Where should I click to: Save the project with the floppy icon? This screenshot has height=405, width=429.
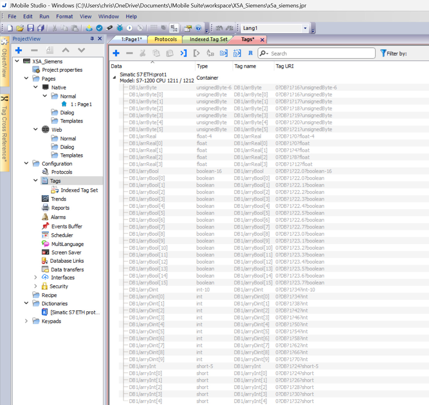(30, 28)
